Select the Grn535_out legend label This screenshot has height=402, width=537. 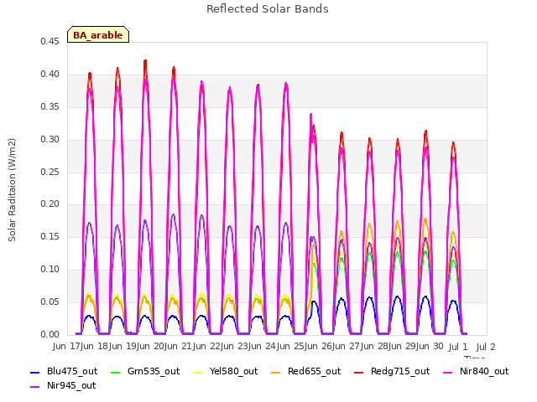pos(154,371)
